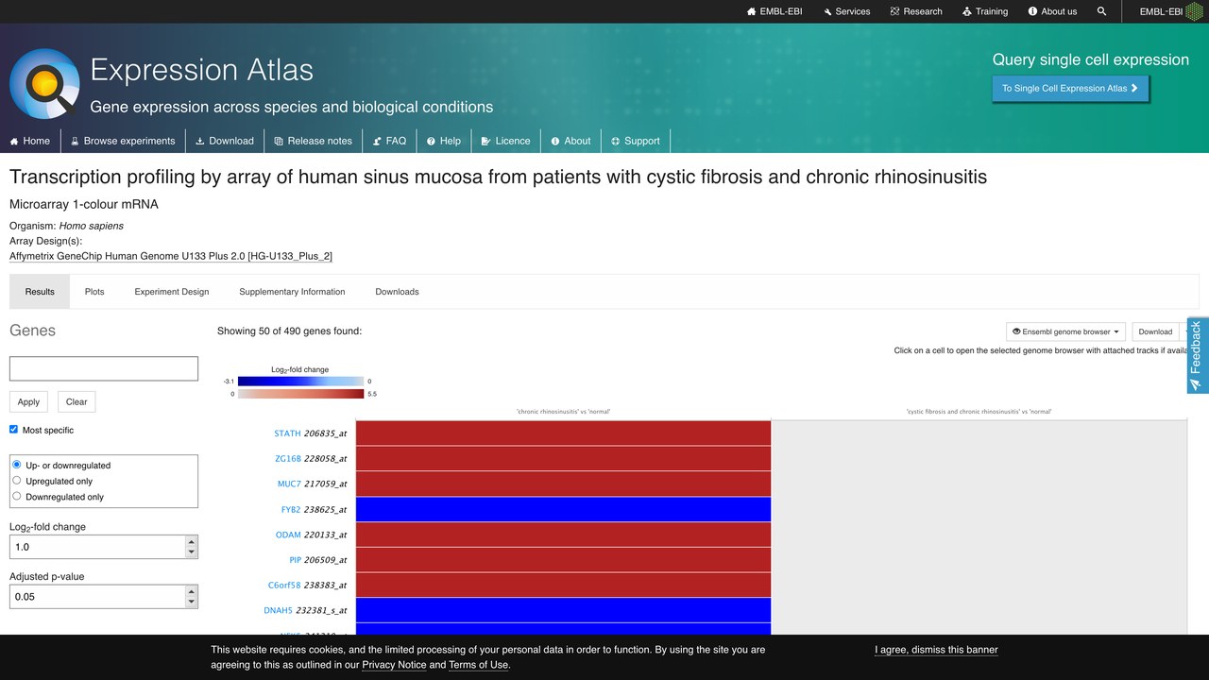
Task: Open the Help page
Action: click(x=444, y=141)
